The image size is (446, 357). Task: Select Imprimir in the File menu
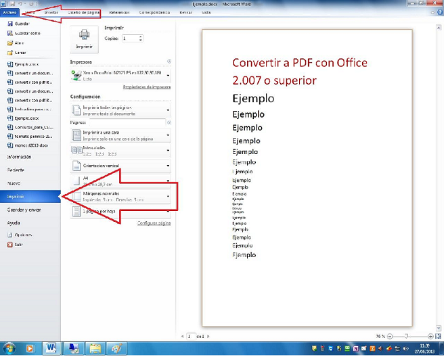[x=30, y=197]
